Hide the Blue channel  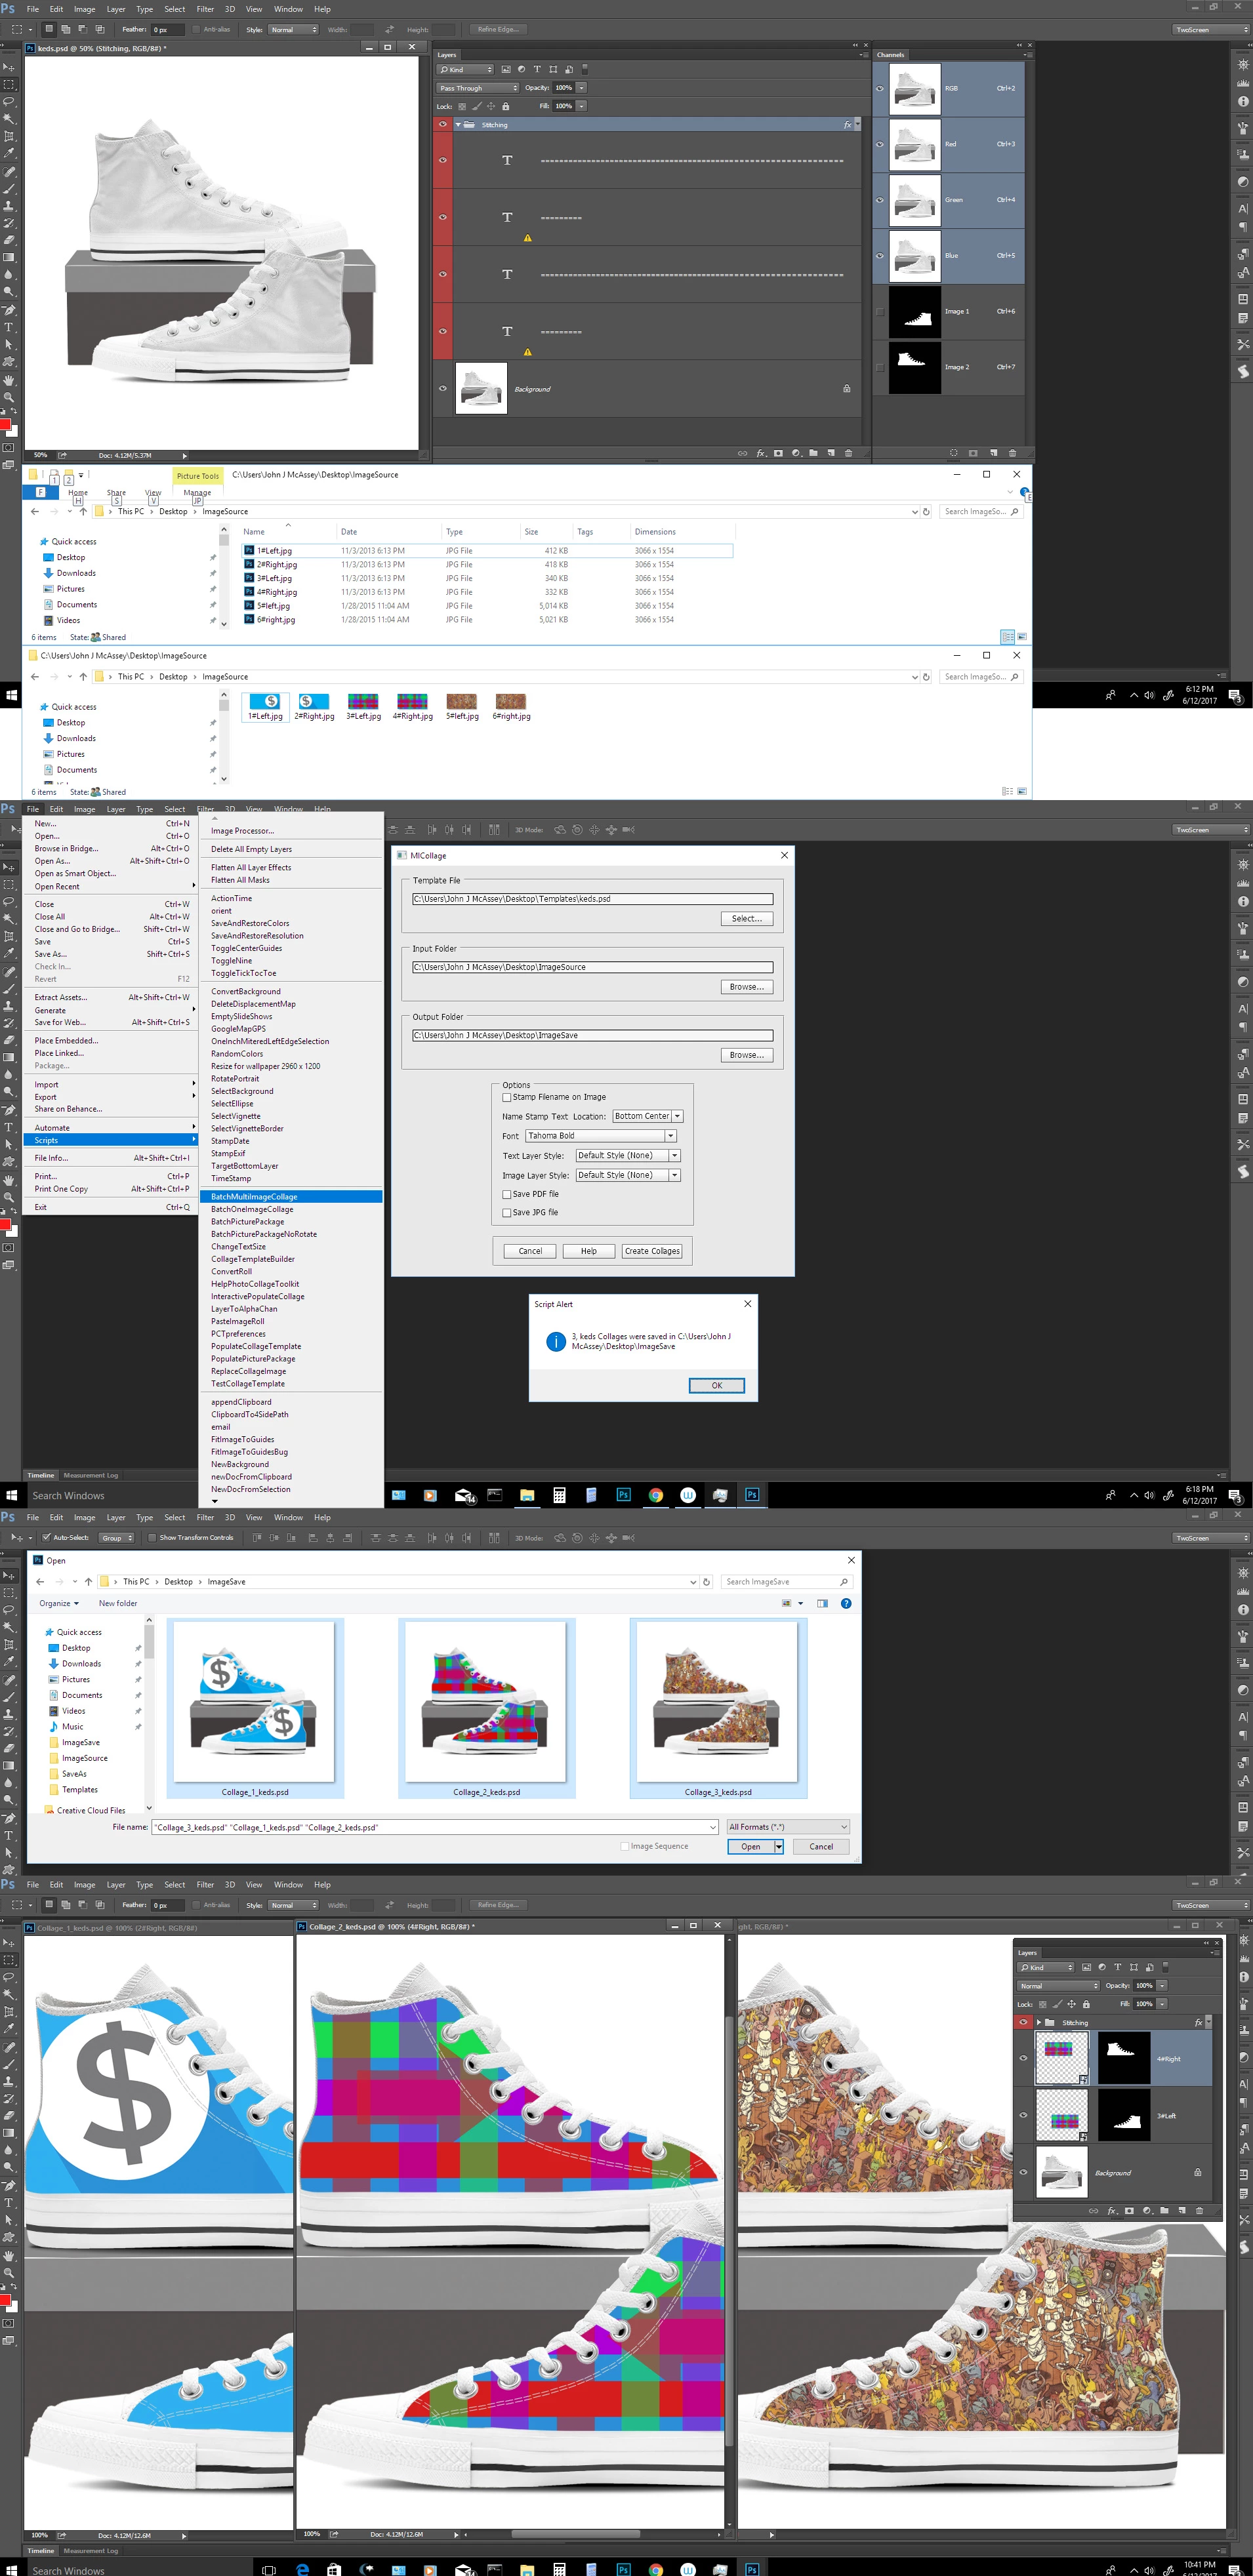[880, 255]
